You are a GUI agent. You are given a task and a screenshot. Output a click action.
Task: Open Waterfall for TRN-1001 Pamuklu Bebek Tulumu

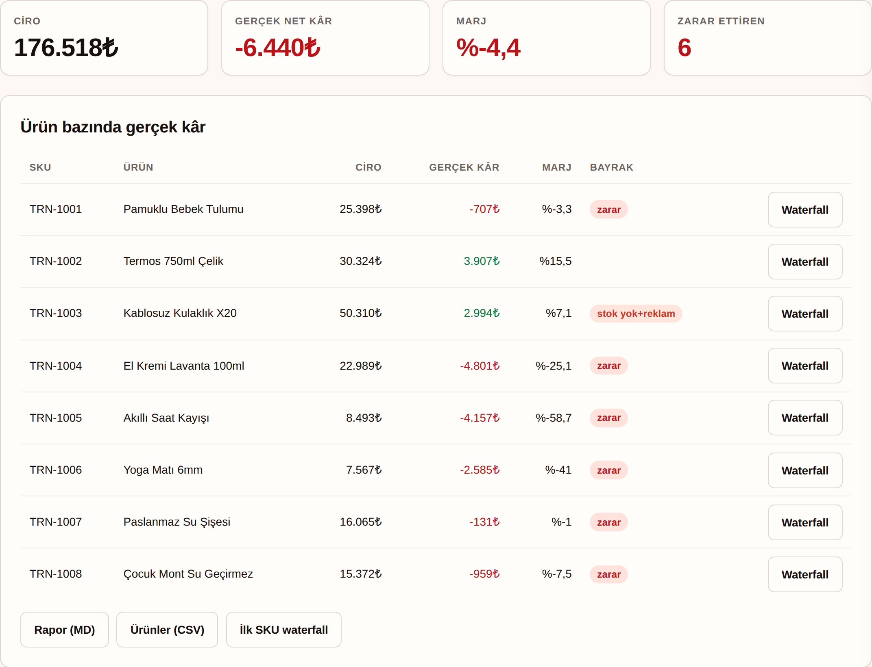[x=805, y=210]
